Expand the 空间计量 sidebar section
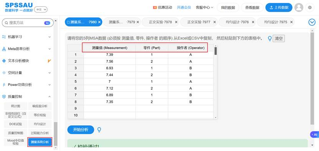Viewport: 319px width, 151px height. coord(26,72)
